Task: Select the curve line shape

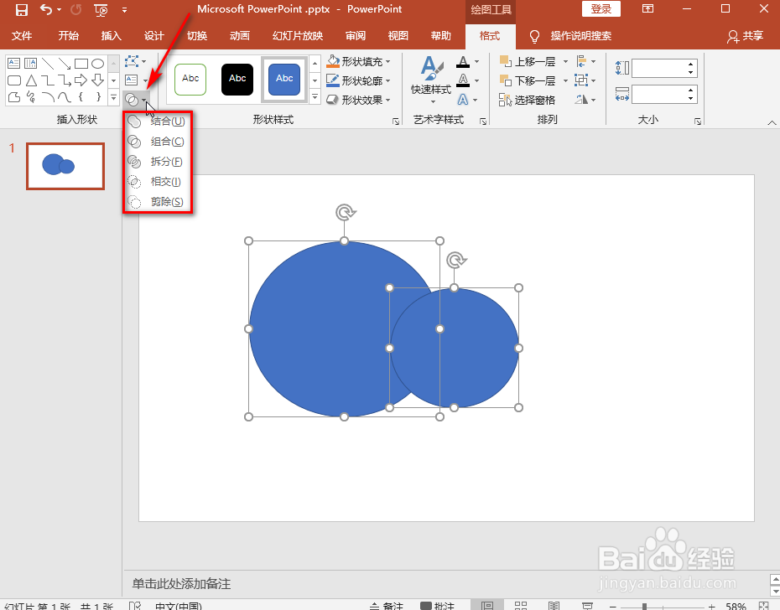Action: [x=65, y=97]
